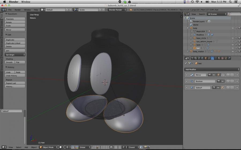The height and width of the screenshot is (150, 241).
Task: Open the Constraints properties tab chain icon
Action: point(209,58)
